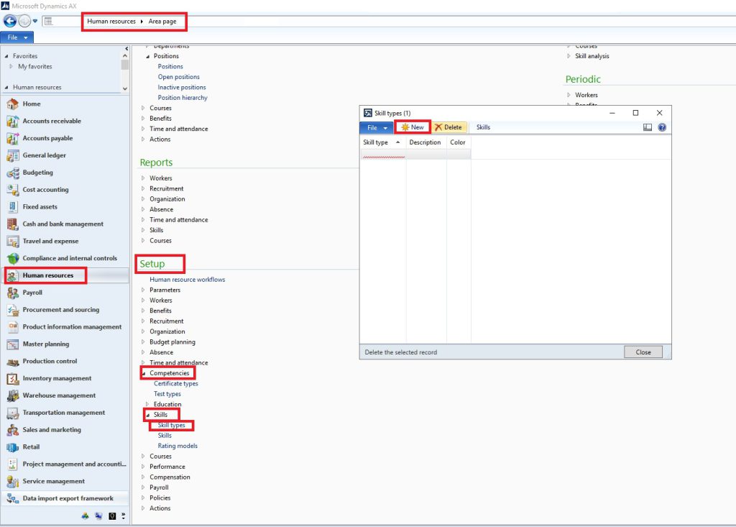Viewport: 736px width, 527px height.
Task: Expand My favorites in navigation pane
Action: click(x=11, y=67)
